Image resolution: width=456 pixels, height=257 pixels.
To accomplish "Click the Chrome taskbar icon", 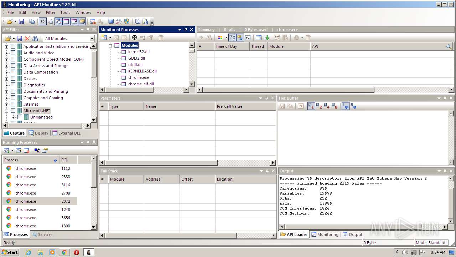I will [64, 252].
